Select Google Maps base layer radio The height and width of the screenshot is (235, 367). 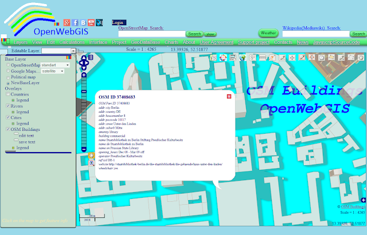click(8, 71)
